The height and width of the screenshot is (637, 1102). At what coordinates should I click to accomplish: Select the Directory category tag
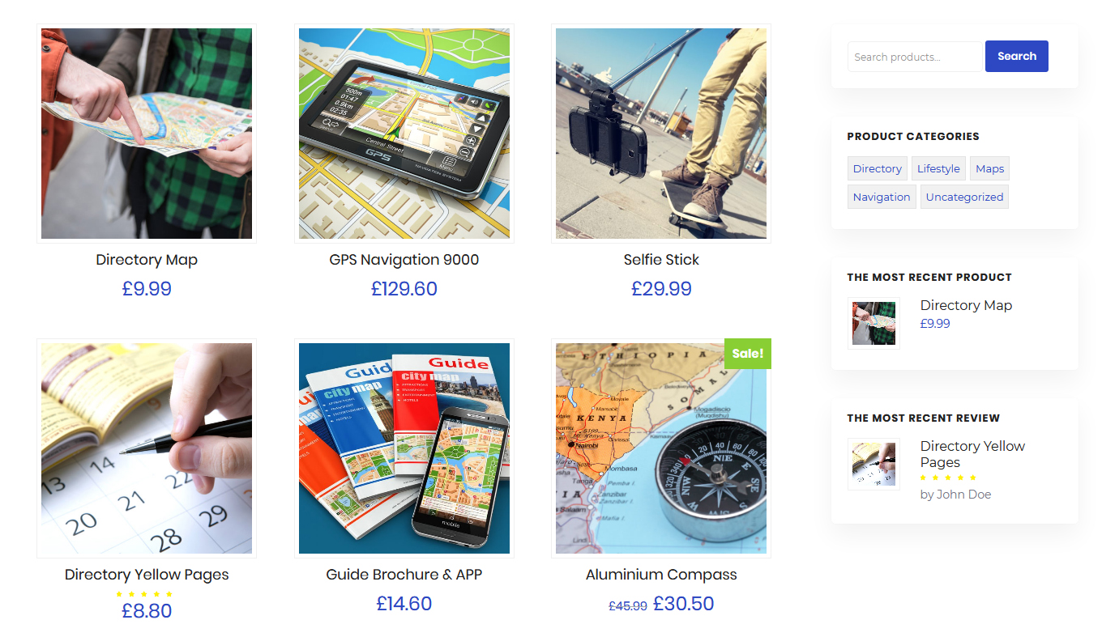click(x=878, y=168)
